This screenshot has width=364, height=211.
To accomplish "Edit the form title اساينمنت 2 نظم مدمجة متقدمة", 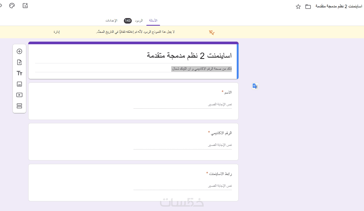I will pyautogui.click(x=189, y=55).
